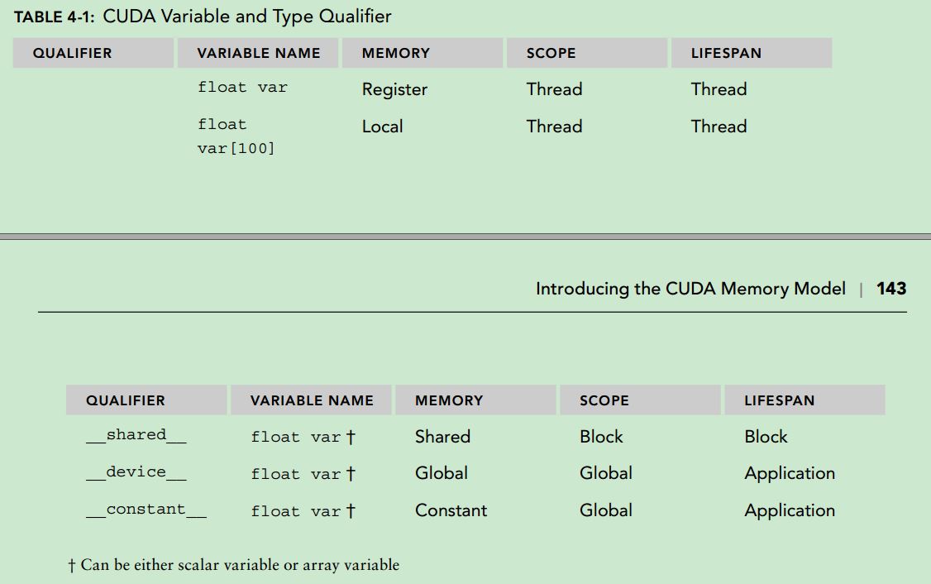Select the __shared__ qualifier text
This screenshot has height=584, width=931.
[136, 435]
